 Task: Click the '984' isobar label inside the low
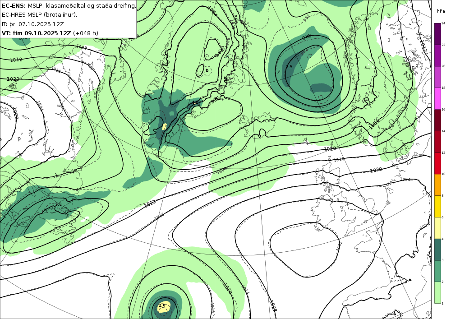(304, 51)
